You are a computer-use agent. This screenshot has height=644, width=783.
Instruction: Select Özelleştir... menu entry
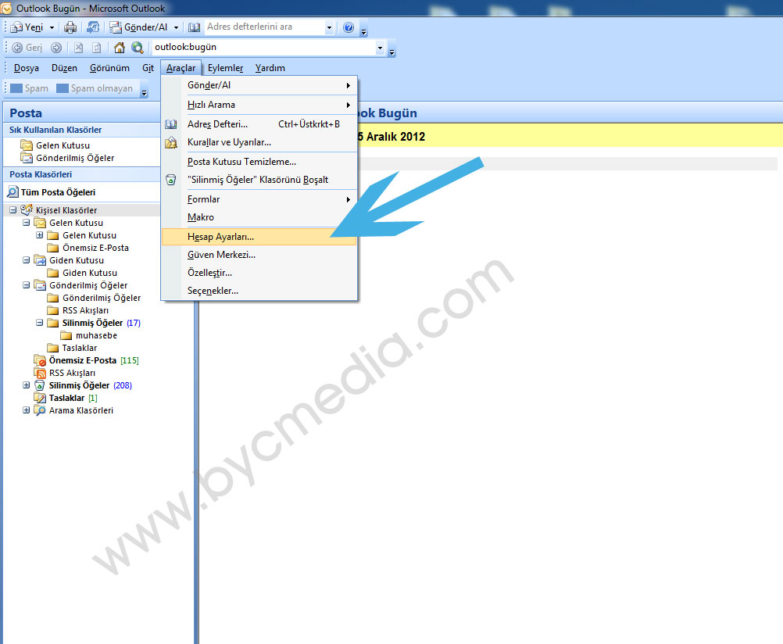tap(259, 273)
